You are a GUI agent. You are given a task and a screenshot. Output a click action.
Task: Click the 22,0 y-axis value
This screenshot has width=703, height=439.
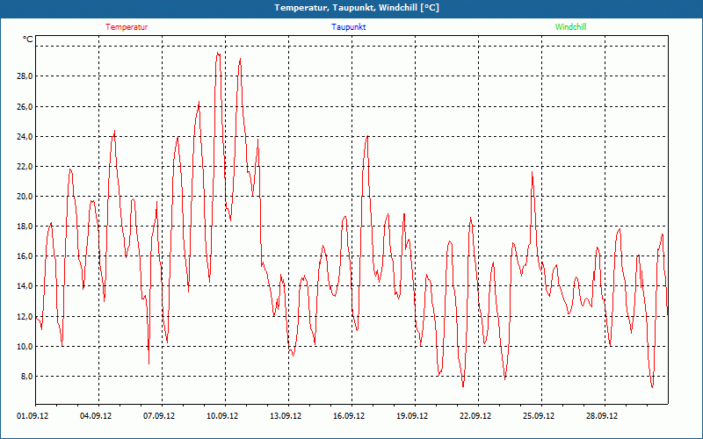click(x=25, y=167)
